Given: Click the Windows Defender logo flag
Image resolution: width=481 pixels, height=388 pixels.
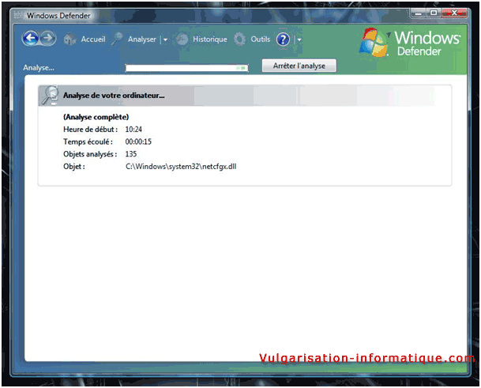Looking at the screenshot, I should pyautogui.click(x=374, y=43).
